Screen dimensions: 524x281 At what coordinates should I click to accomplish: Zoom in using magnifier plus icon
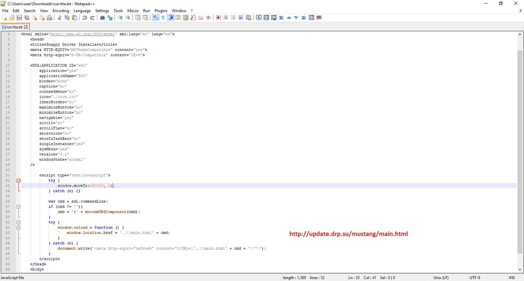(120, 18)
